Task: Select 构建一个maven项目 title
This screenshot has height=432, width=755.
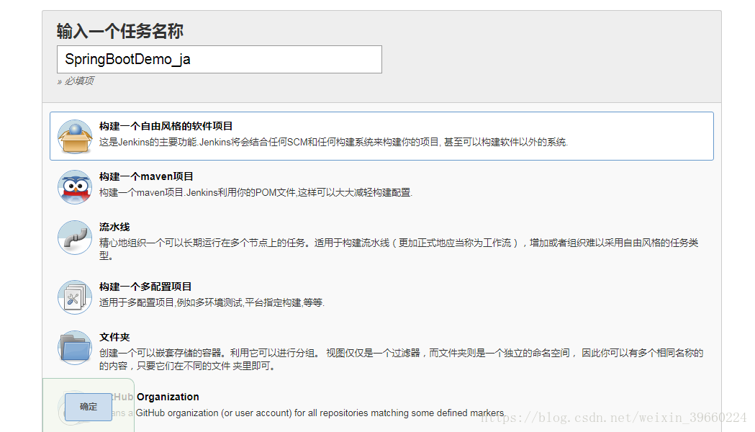Action: click(x=146, y=176)
